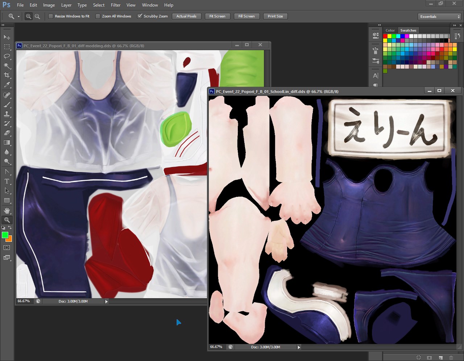The height and width of the screenshot is (361, 464).
Task: Uncheck the Scrubby Zoom checkbox
Action: (140, 16)
